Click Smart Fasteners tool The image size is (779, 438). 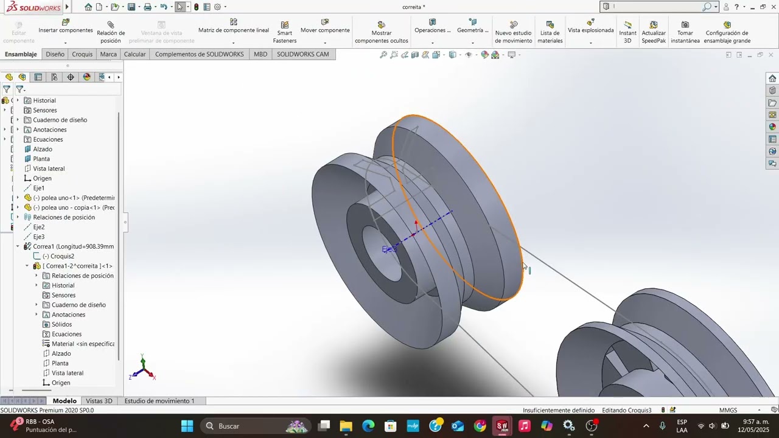[285, 32]
